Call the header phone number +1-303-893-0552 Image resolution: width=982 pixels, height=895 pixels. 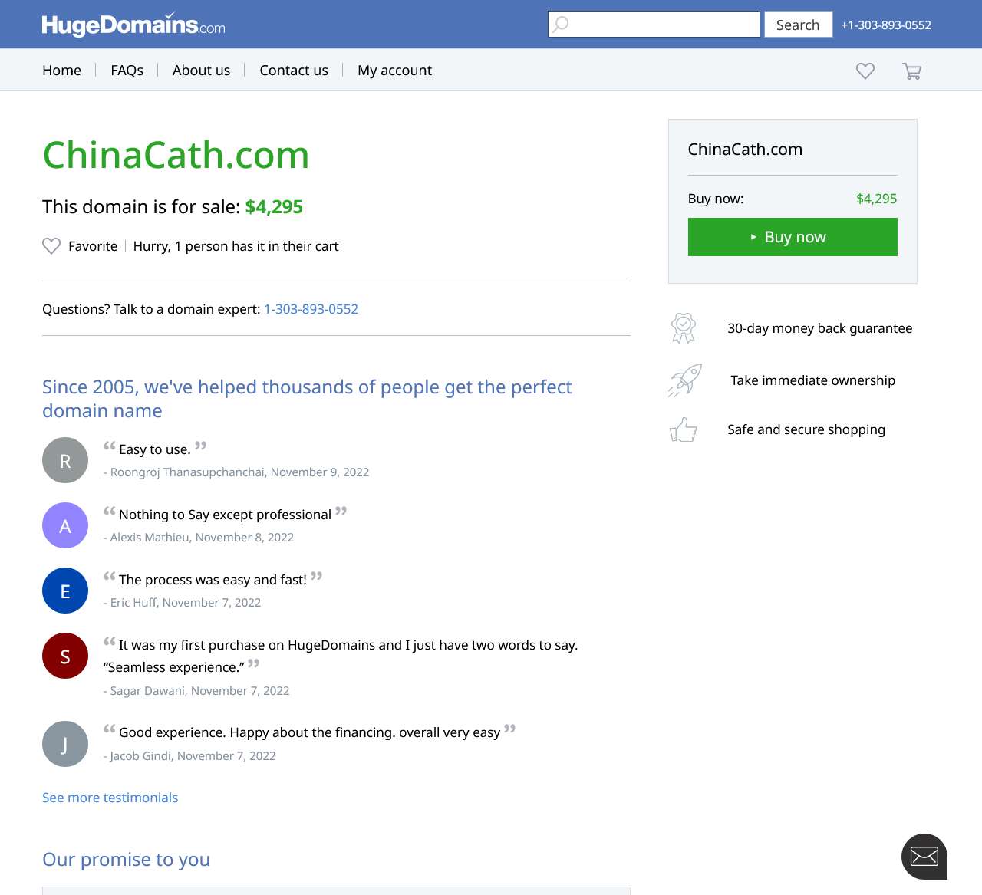[886, 25]
